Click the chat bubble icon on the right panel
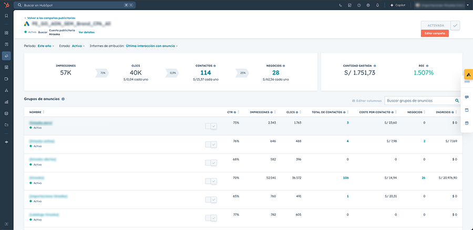 point(467,97)
